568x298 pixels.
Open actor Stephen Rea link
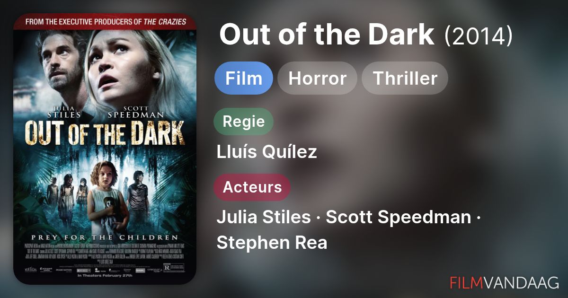coord(272,243)
